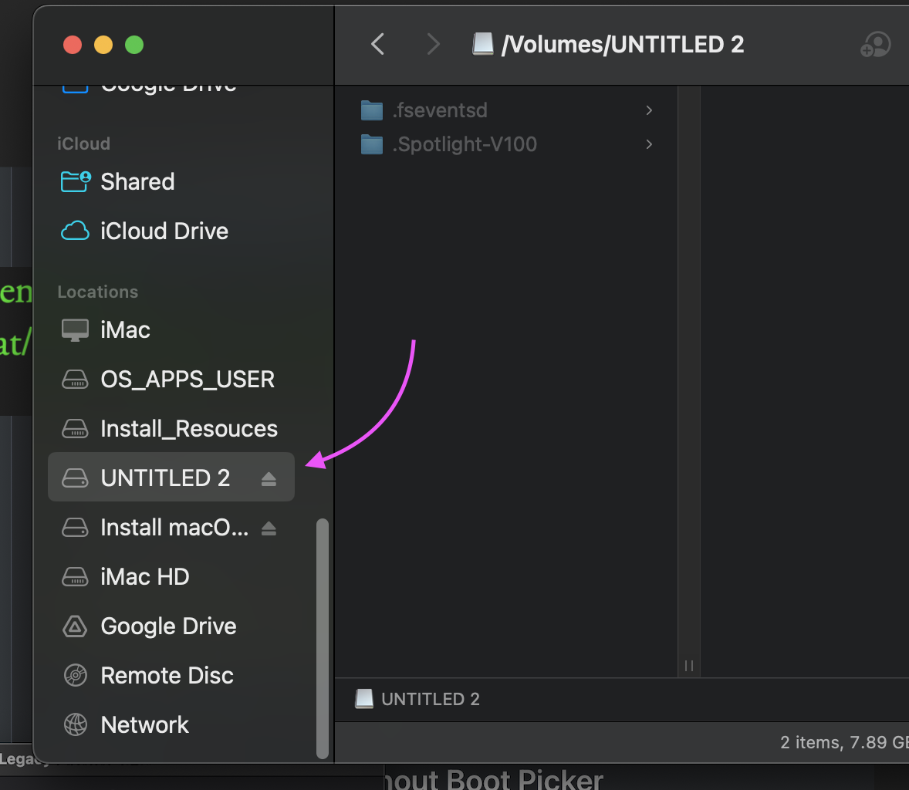Click the /Volumes/UNTITLED 2 window title
The width and height of the screenshot is (909, 790).
coord(623,45)
